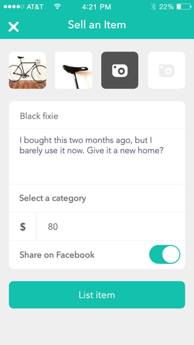Image resolution: width=194 pixels, height=345 pixels.
Task: Tap the battery indicator icon
Action: coord(183,7)
